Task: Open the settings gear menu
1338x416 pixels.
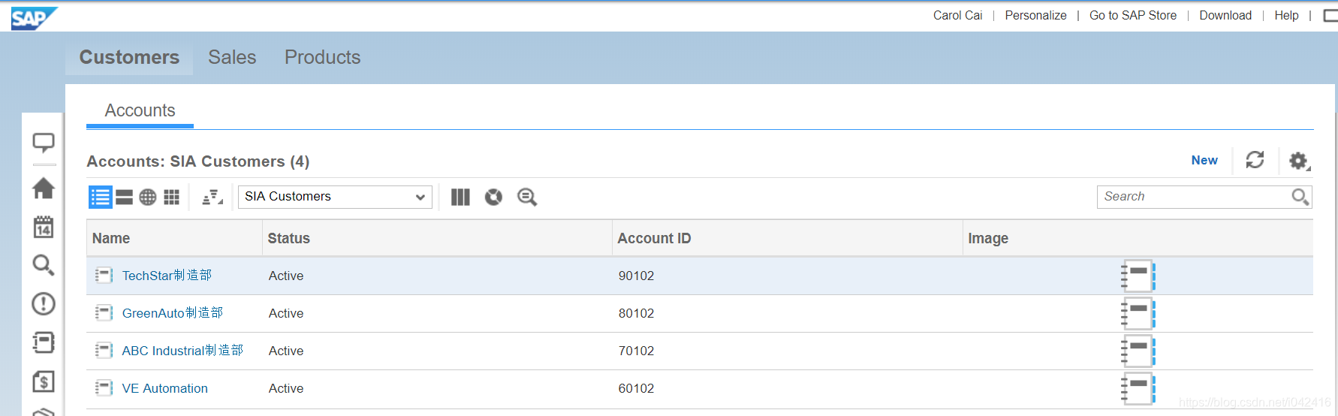Action: pos(1299,161)
